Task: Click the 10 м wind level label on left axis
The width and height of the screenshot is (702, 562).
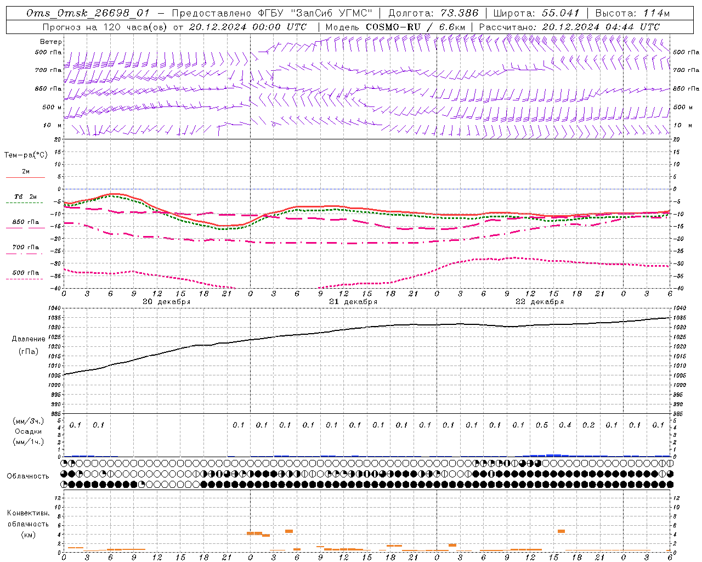Action: (x=53, y=126)
